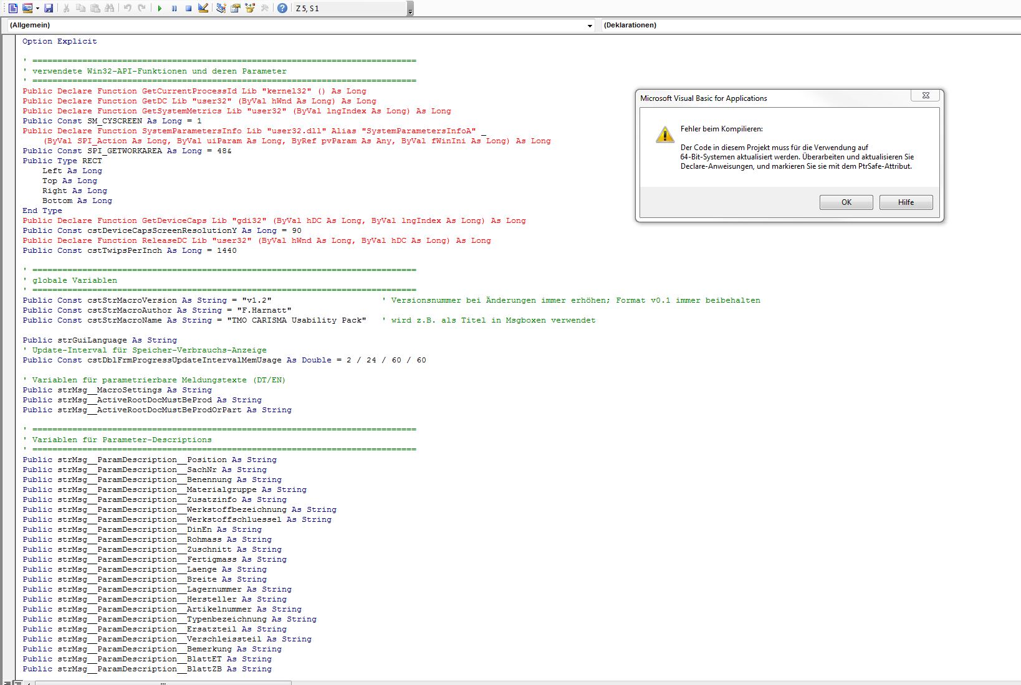Click the cstDblFrmProgressUpdateIntervalMemUsage line
The width and height of the screenshot is (1021, 685).
pos(224,360)
